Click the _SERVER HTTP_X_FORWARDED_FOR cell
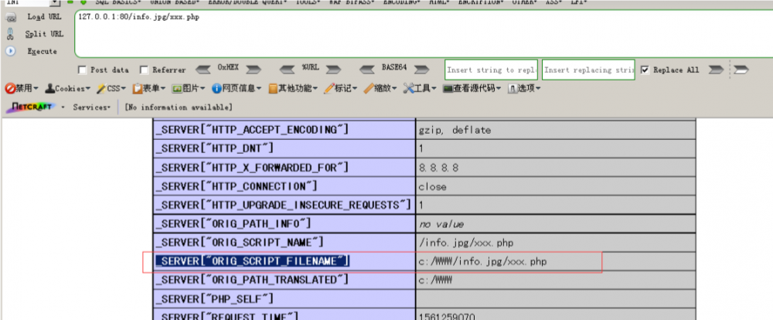 point(284,168)
